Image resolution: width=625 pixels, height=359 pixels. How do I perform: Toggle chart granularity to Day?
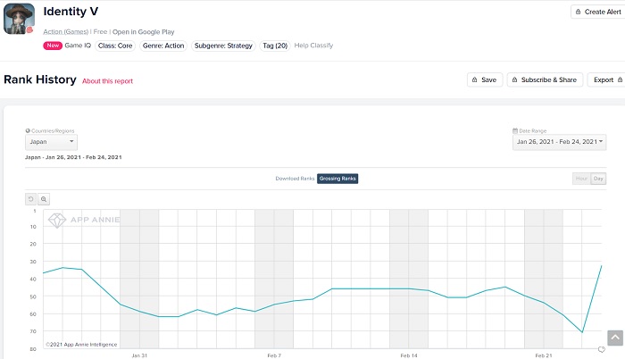[598, 179]
